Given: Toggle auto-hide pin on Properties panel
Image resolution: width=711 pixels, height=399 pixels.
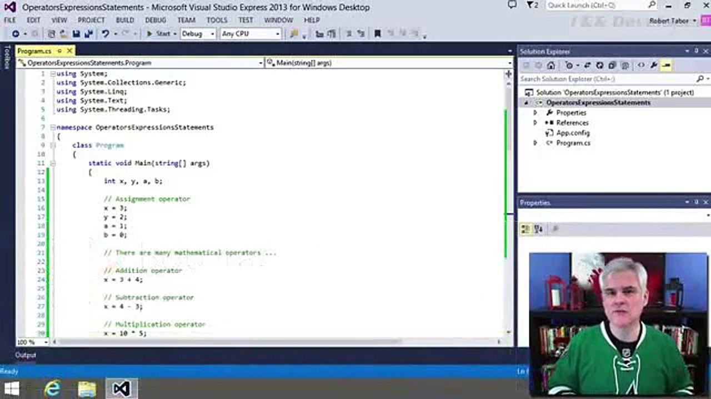Looking at the screenshot, I should coord(696,202).
